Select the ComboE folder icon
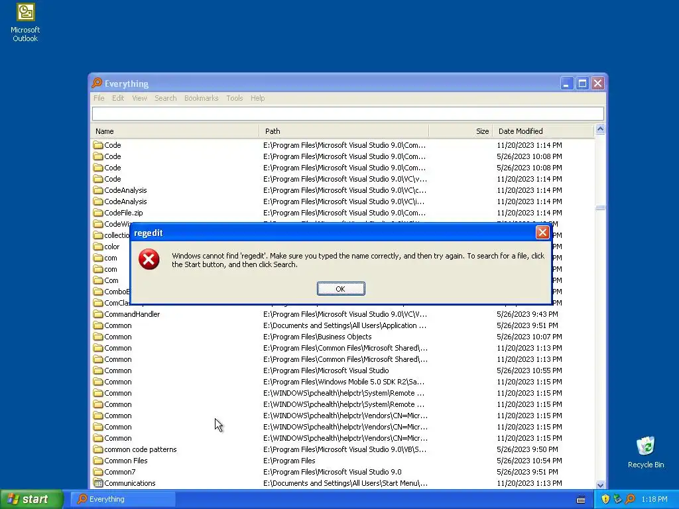679x509 pixels. click(x=98, y=292)
